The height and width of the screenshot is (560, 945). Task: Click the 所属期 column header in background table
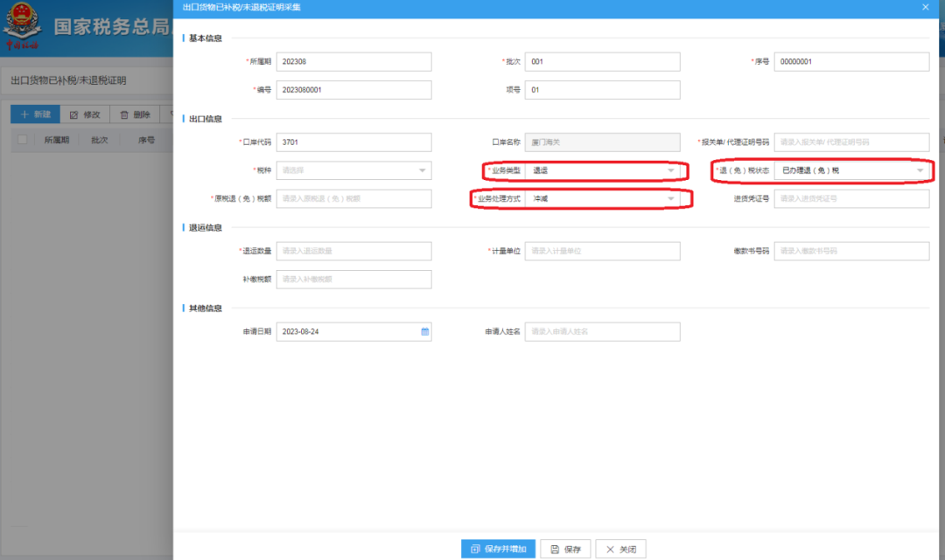(x=57, y=140)
